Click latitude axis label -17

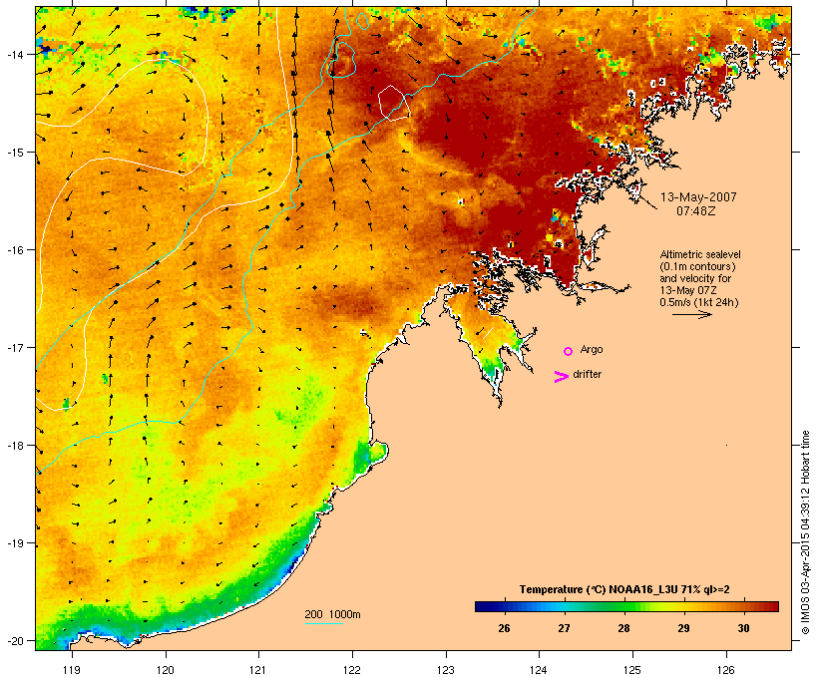coord(14,348)
